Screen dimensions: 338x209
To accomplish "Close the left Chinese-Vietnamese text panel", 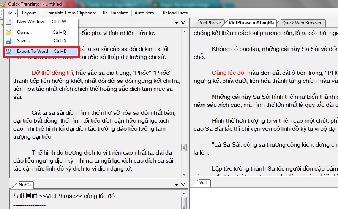I will tap(183, 23).
